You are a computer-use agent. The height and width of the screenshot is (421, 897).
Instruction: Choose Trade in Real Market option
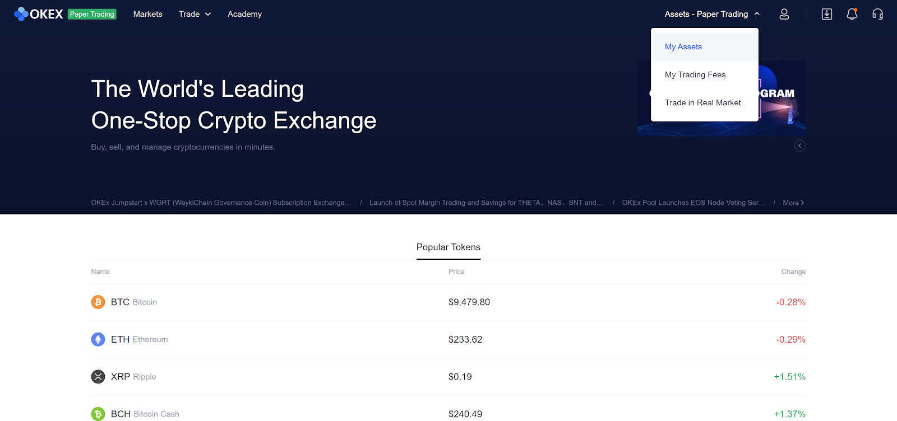(703, 102)
